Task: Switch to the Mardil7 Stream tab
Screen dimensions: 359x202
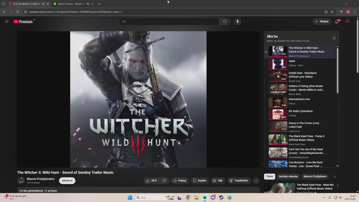Action: click(71, 4)
